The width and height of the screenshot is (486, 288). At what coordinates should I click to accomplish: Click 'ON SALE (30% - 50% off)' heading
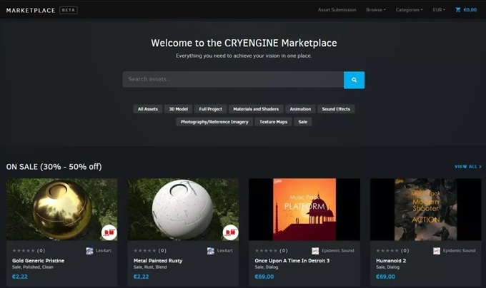coord(54,167)
